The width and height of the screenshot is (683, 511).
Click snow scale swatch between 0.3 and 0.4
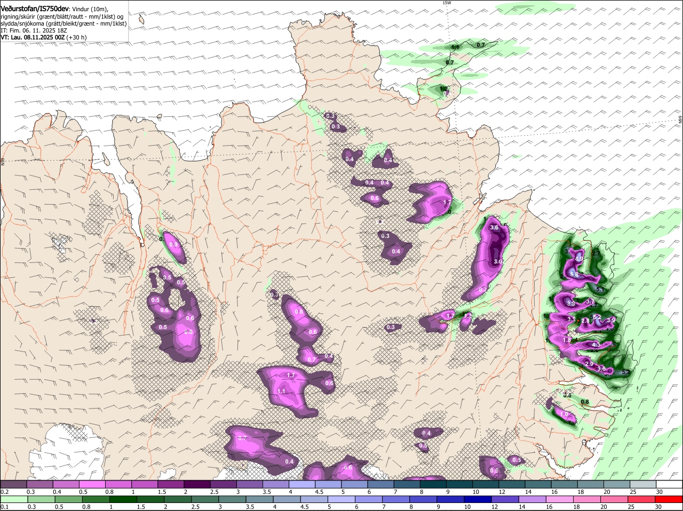tap(40, 484)
